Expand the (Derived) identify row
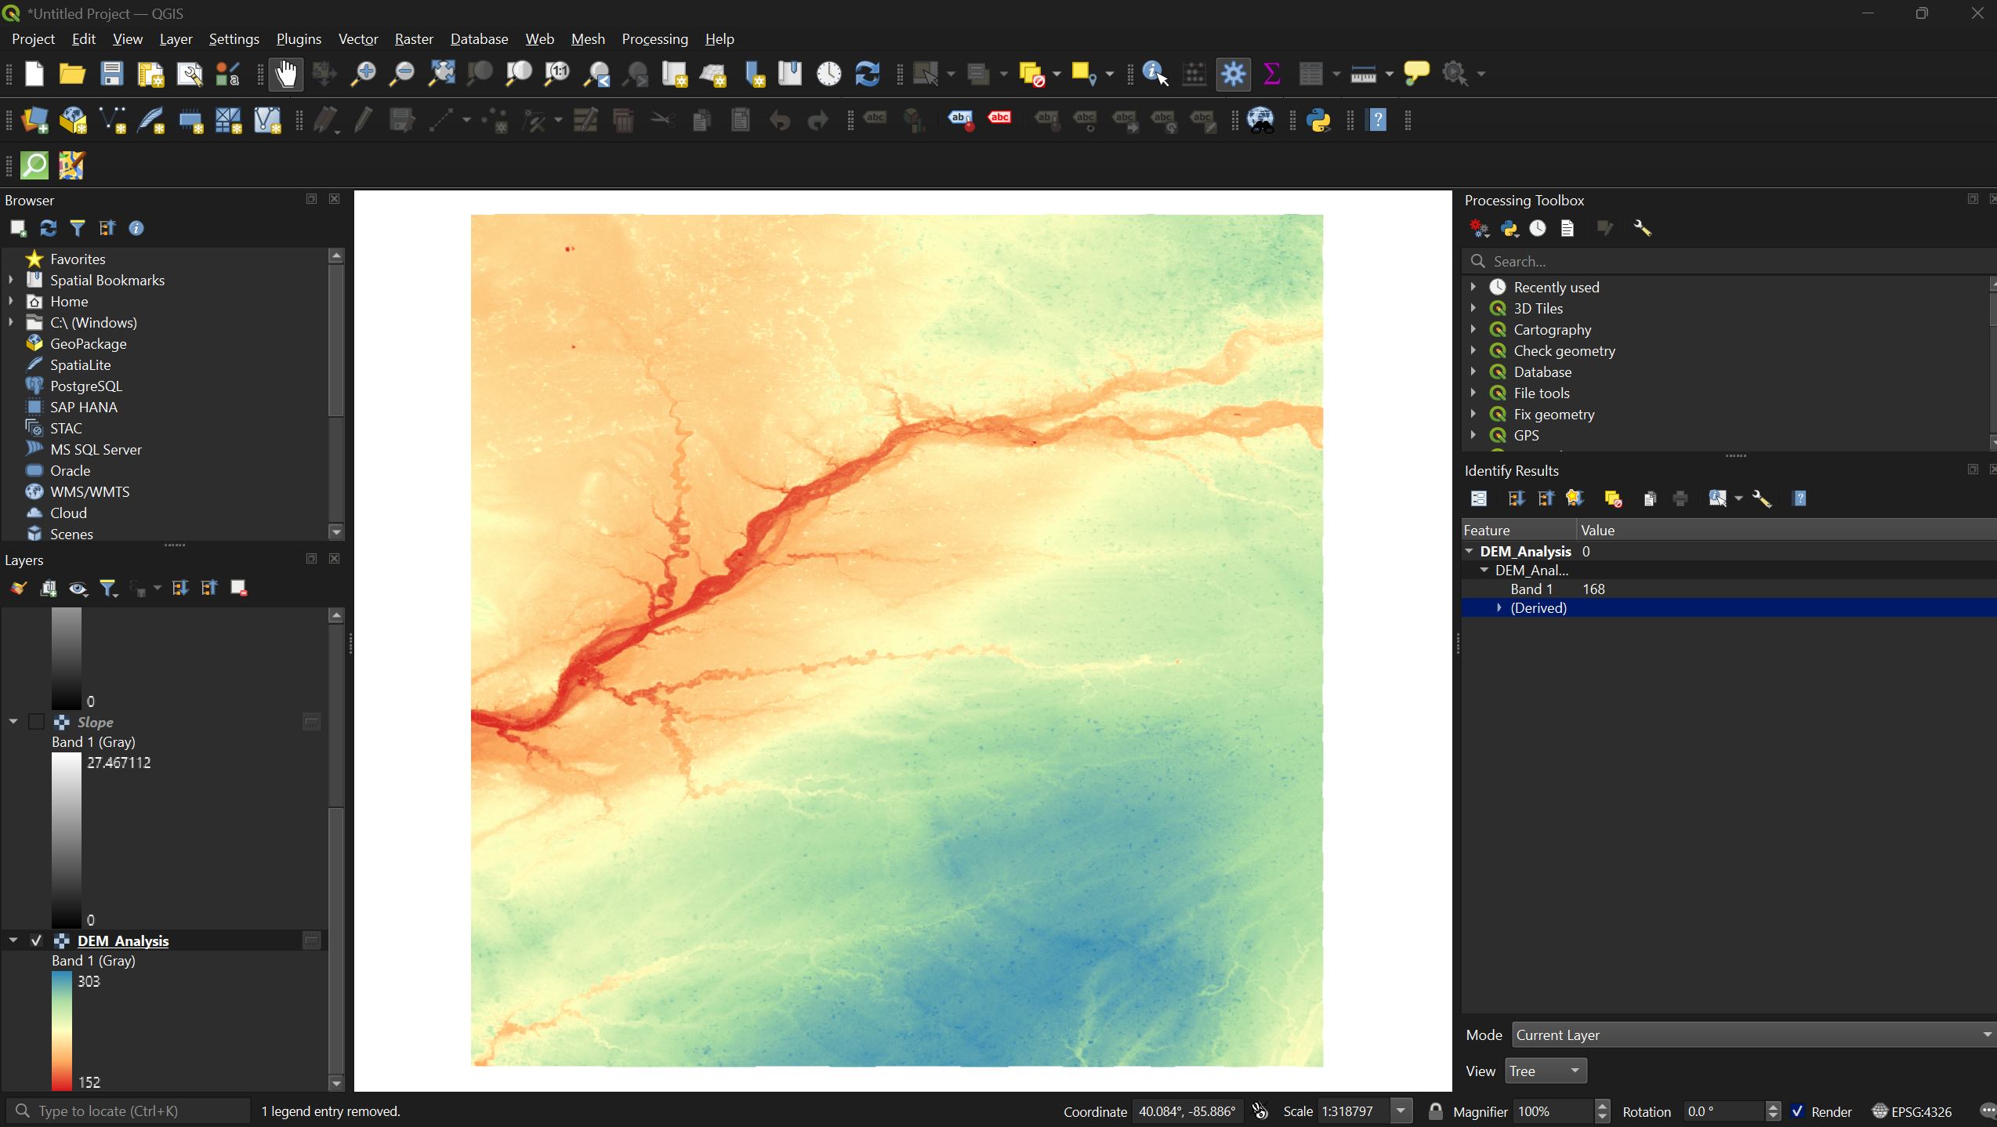Image resolution: width=1997 pixels, height=1127 pixels. (x=1499, y=607)
